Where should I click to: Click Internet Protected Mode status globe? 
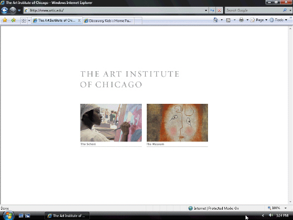click(190, 208)
